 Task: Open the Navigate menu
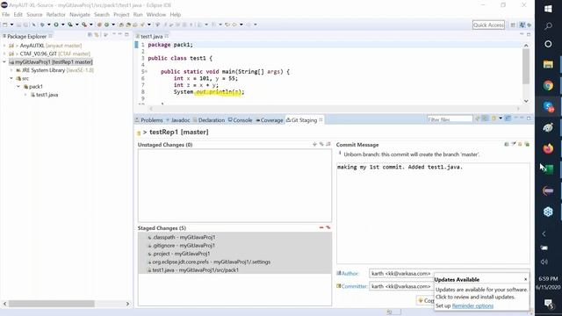pyautogui.click(x=80, y=15)
